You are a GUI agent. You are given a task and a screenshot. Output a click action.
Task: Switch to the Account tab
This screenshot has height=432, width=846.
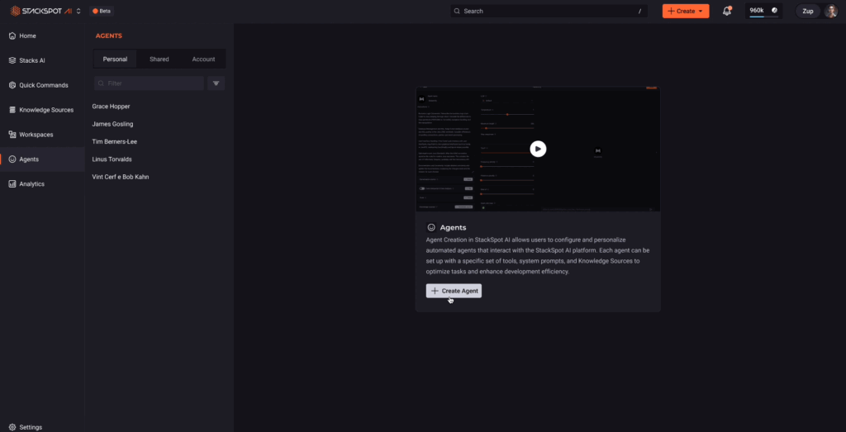pyautogui.click(x=203, y=59)
